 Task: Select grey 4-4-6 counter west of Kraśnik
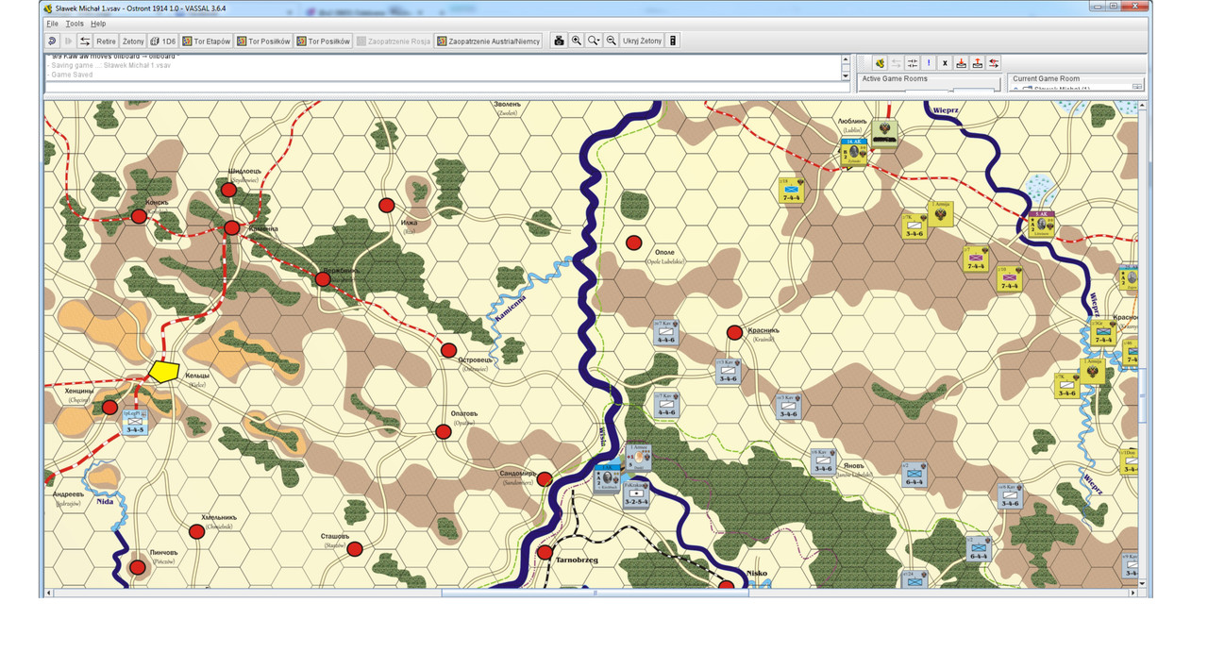click(666, 332)
